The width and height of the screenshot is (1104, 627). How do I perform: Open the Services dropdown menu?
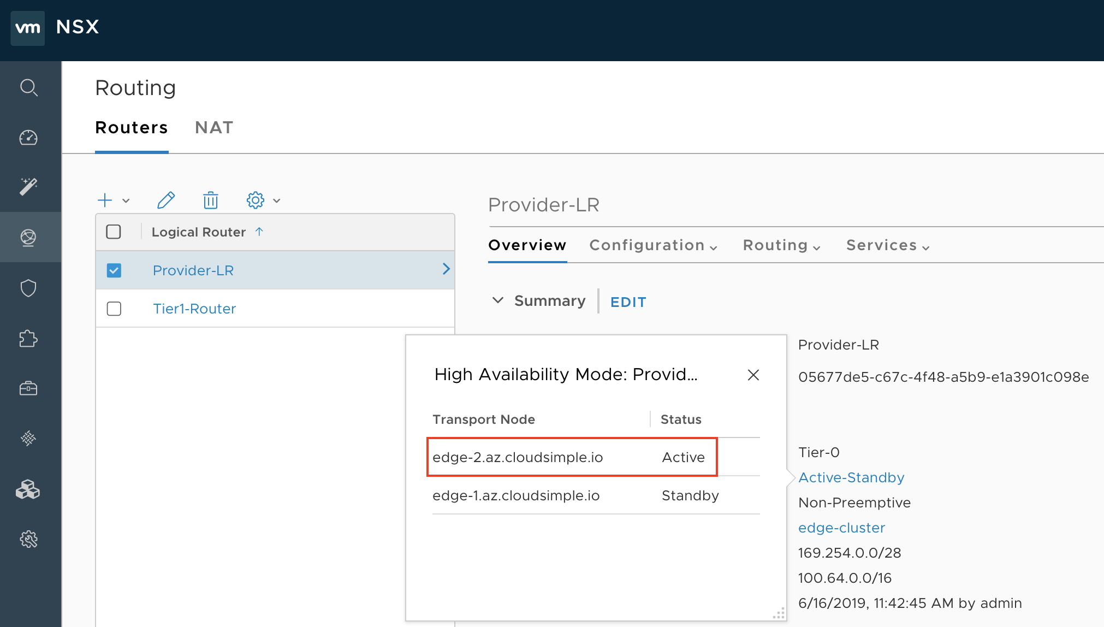(888, 245)
